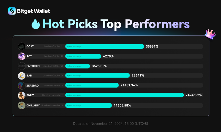The image size is (221, 132).
Task: Click the CHILLGUY token name label
Action: (33, 105)
